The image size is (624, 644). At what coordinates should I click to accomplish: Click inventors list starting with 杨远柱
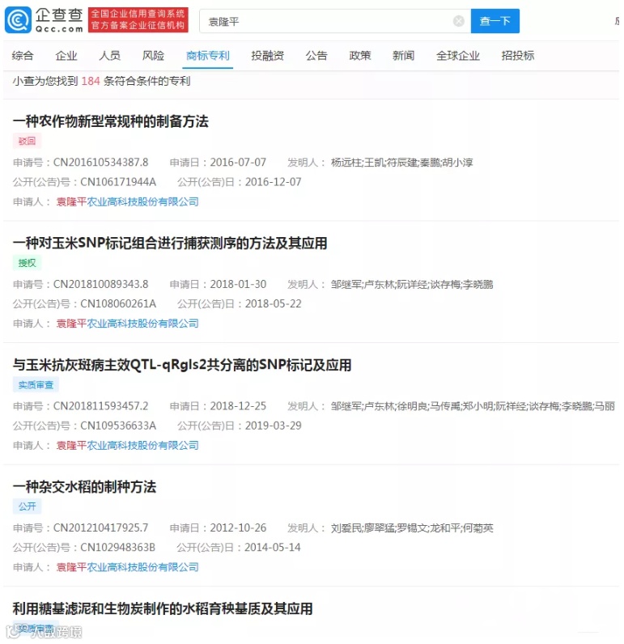coord(401,163)
